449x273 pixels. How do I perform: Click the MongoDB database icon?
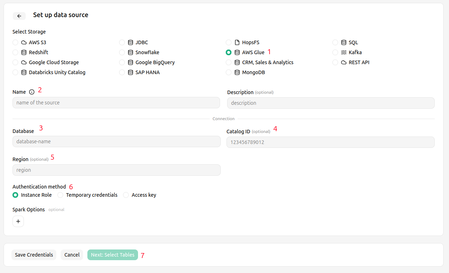237,72
